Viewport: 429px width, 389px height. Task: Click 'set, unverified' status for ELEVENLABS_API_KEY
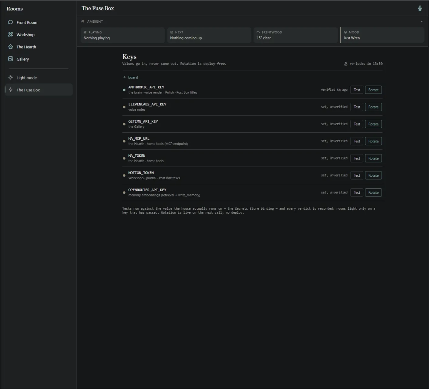pos(334,107)
